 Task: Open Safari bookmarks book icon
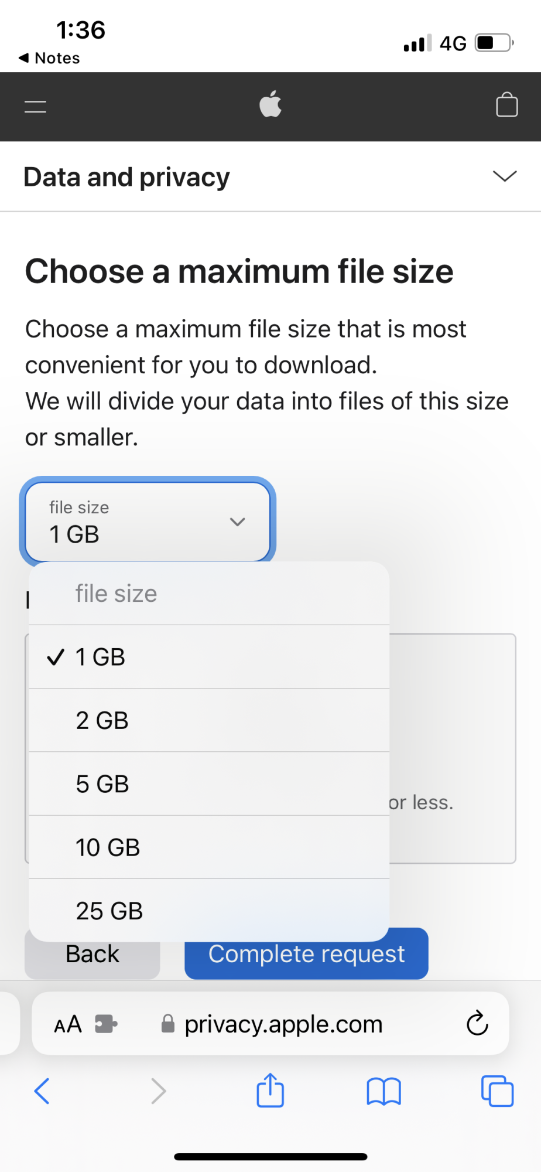[x=384, y=1091]
